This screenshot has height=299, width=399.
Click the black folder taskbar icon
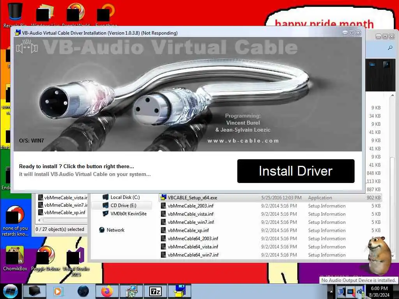pos(34,291)
